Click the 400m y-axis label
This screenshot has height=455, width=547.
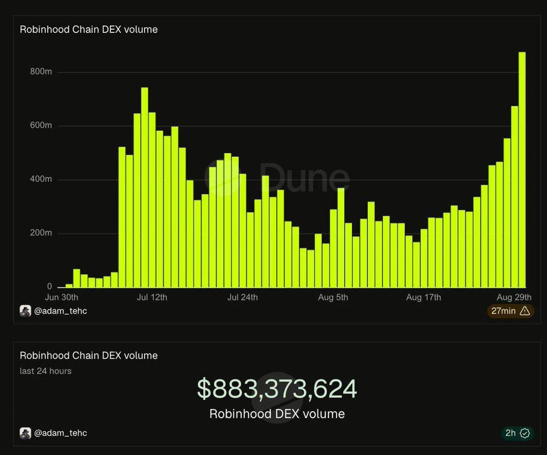(x=42, y=179)
